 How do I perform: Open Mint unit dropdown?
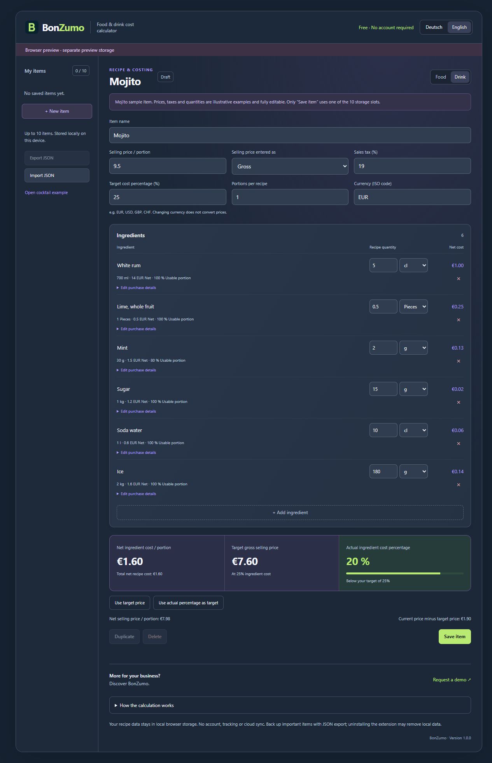point(413,348)
